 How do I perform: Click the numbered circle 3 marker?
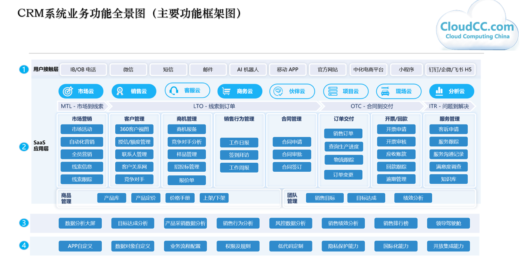coord(24,223)
